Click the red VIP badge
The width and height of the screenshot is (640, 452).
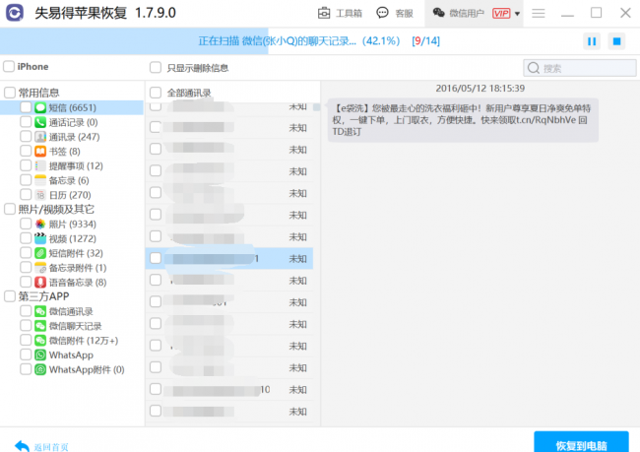point(501,14)
